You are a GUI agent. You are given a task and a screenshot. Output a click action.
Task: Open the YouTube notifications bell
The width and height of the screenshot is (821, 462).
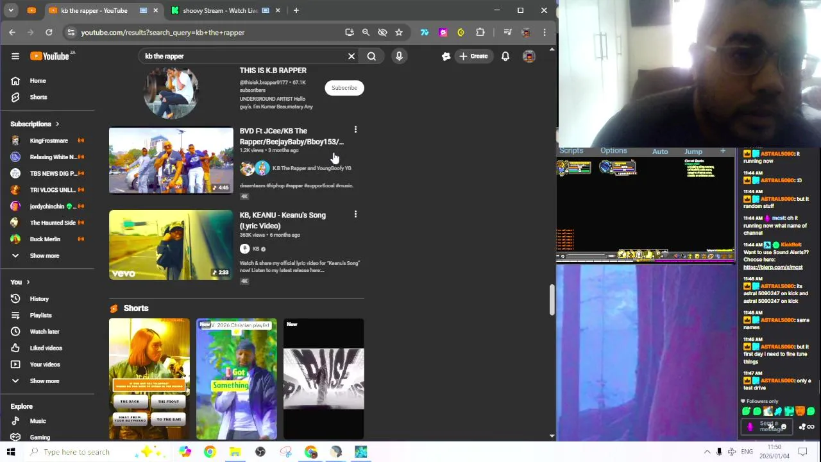point(505,56)
